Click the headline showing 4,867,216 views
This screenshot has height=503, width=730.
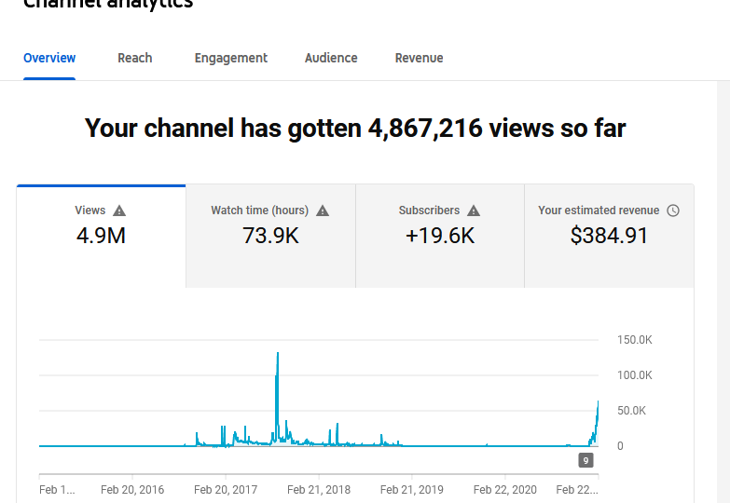click(x=355, y=129)
